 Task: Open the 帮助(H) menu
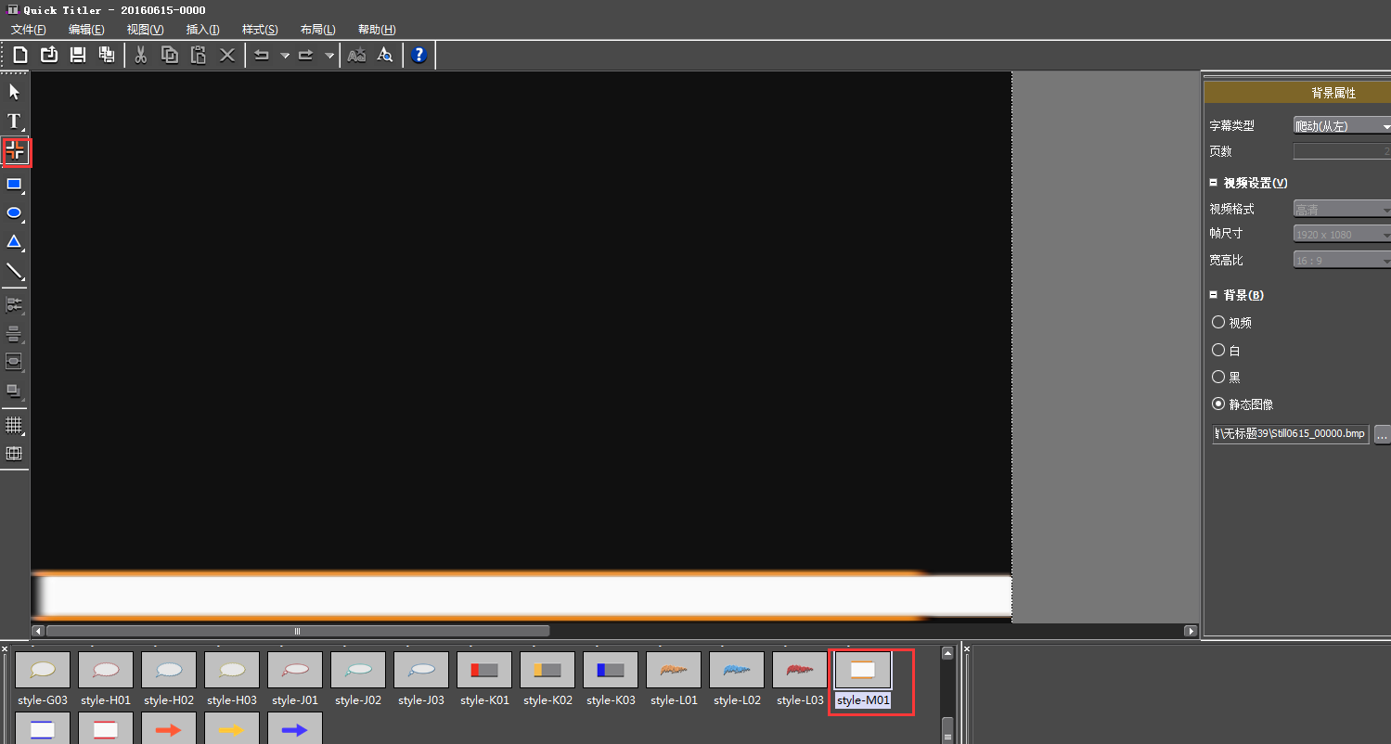377,30
